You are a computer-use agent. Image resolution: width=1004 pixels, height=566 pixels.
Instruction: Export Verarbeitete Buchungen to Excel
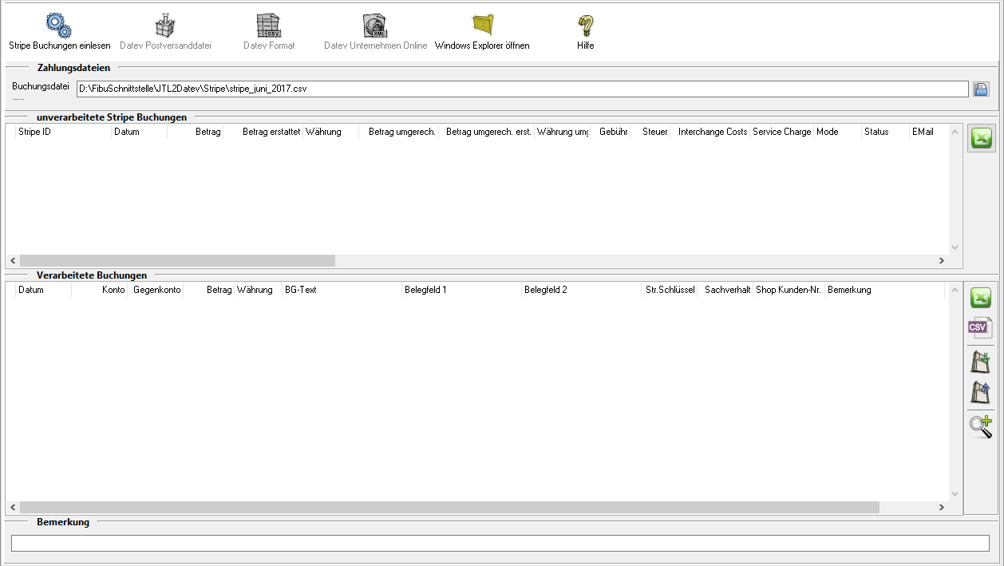[981, 298]
